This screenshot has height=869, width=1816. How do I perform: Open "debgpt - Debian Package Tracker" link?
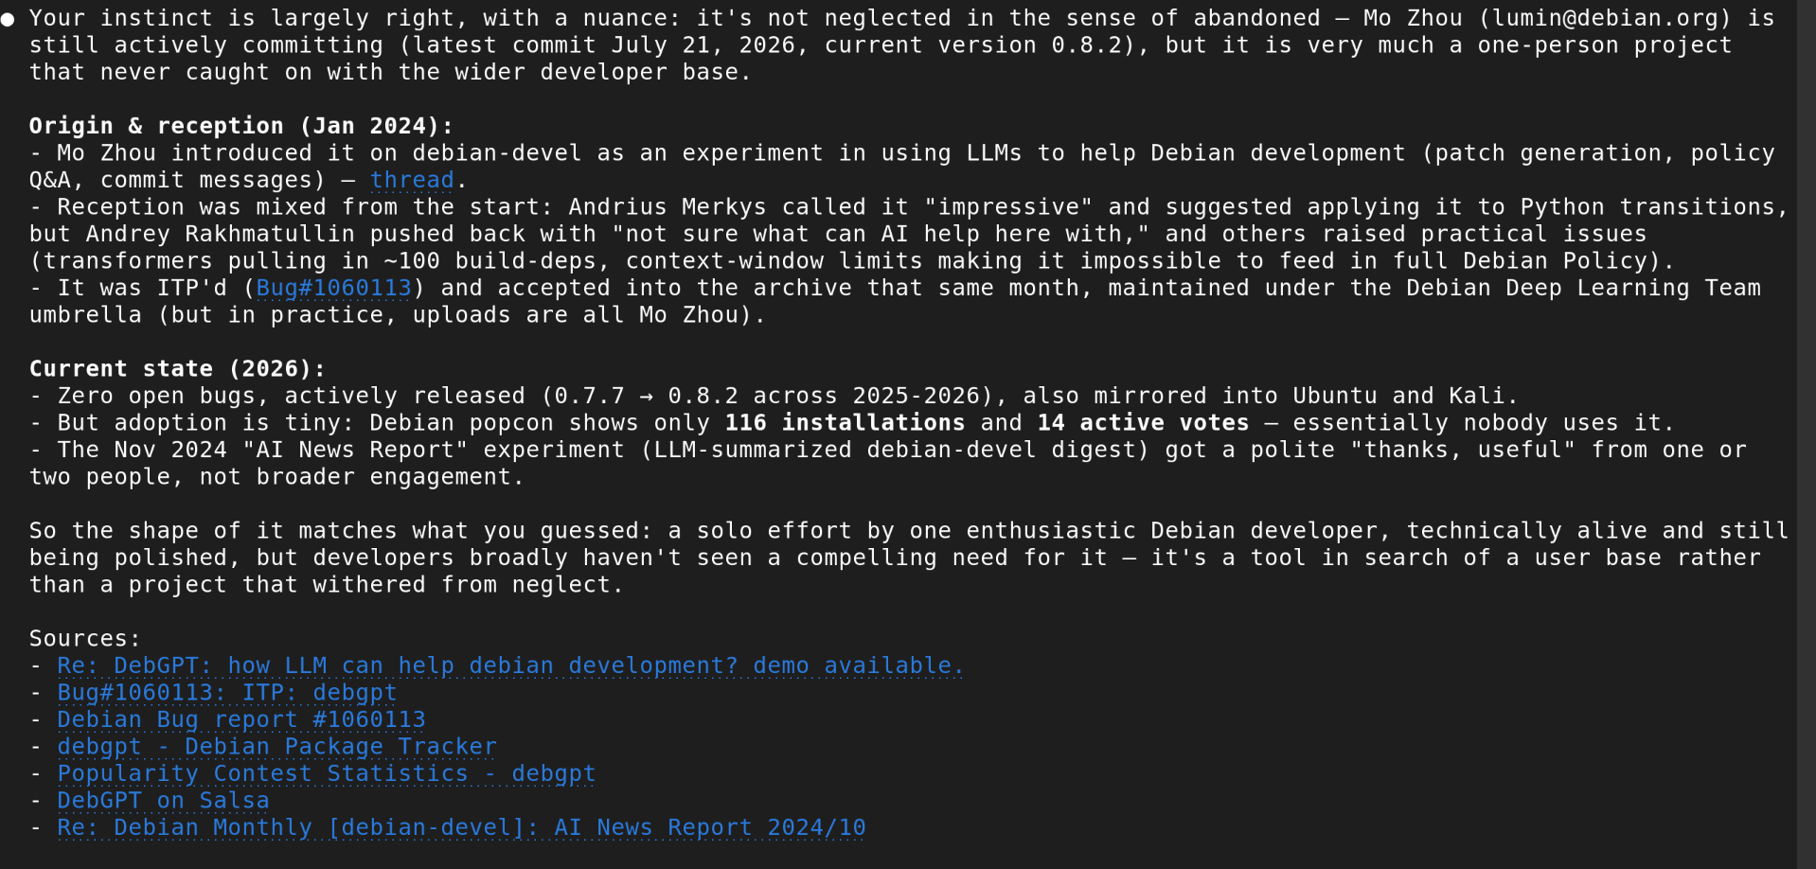point(276,747)
